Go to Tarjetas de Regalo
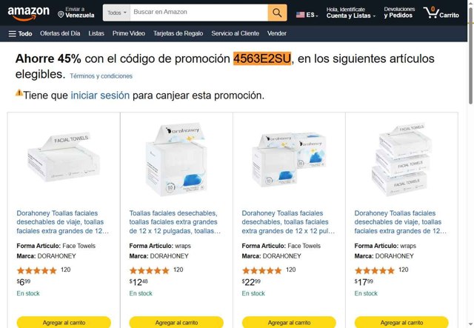Image resolution: width=474 pixels, height=328 pixels. pos(178,33)
